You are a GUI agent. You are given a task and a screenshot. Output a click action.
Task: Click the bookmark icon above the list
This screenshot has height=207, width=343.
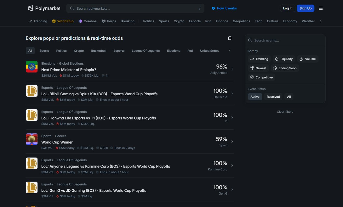[x=230, y=38]
